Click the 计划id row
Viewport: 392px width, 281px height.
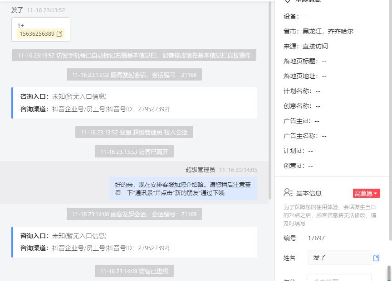(x=298, y=151)
